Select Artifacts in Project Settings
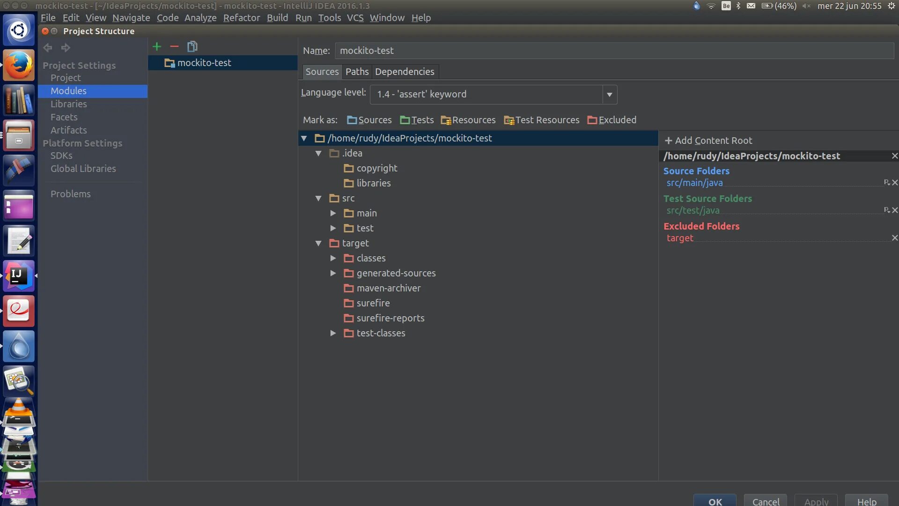The height and width of the screenshot is (506, 899). [69, 130]
